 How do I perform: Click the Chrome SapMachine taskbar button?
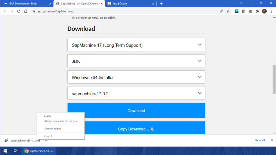click(39, 151)
